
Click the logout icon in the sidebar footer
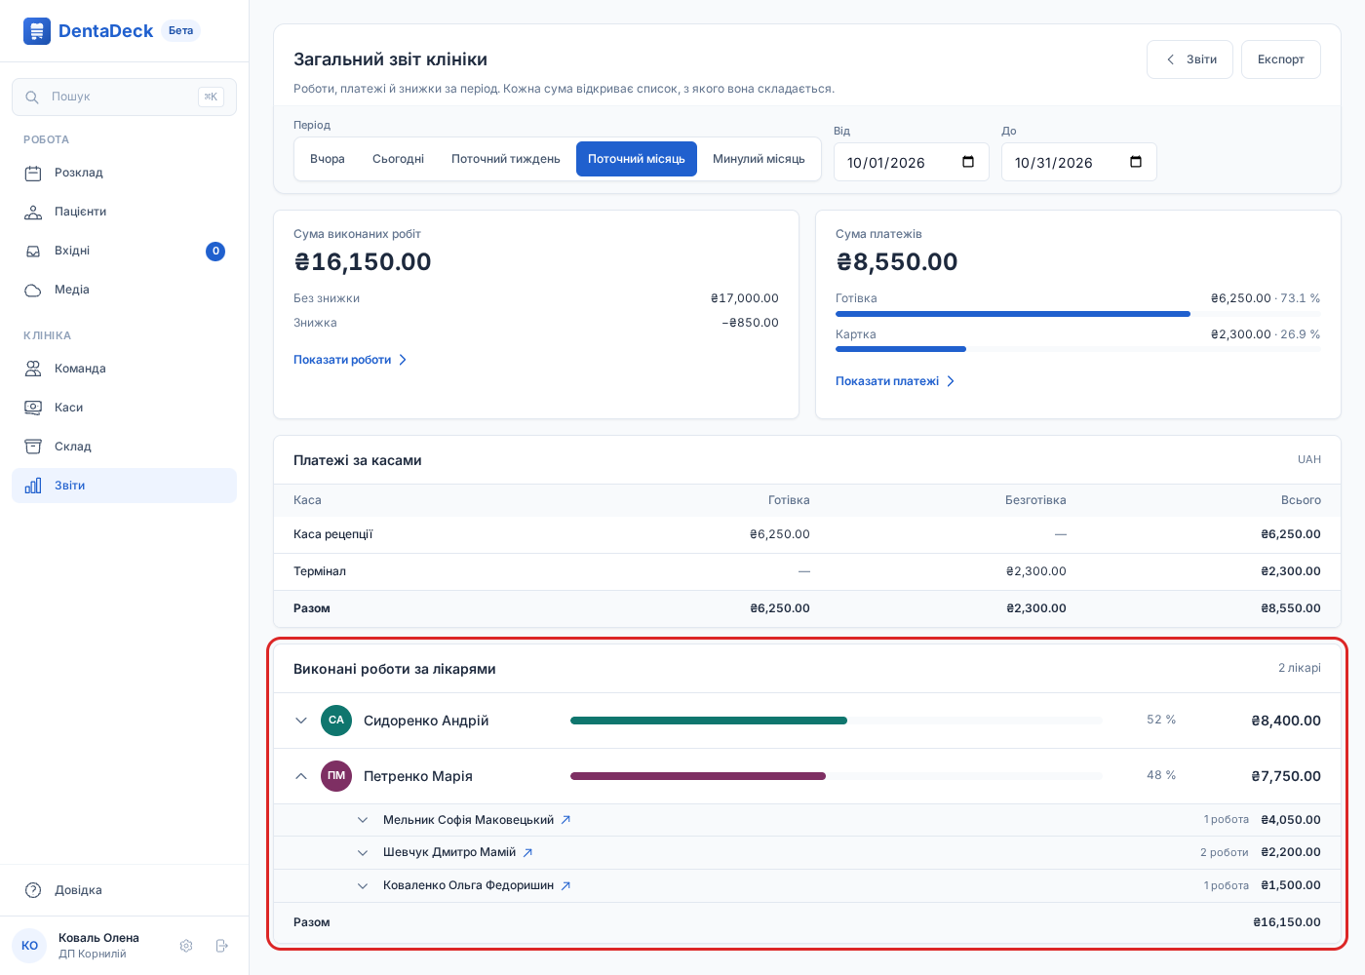[221, 946]
